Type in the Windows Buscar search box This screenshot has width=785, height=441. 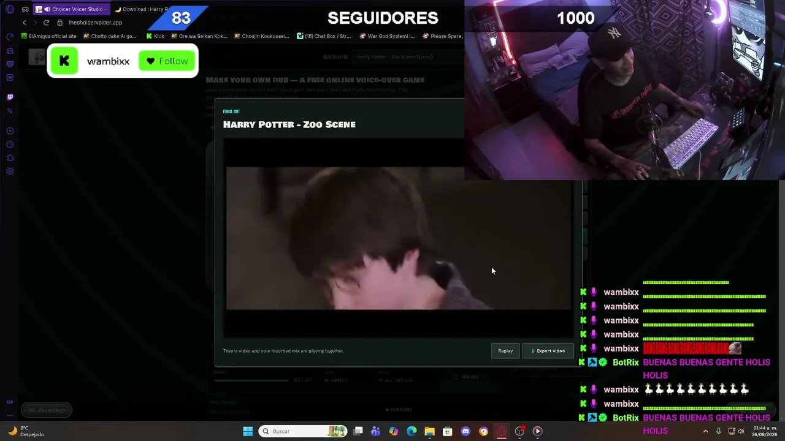(303, 431)
